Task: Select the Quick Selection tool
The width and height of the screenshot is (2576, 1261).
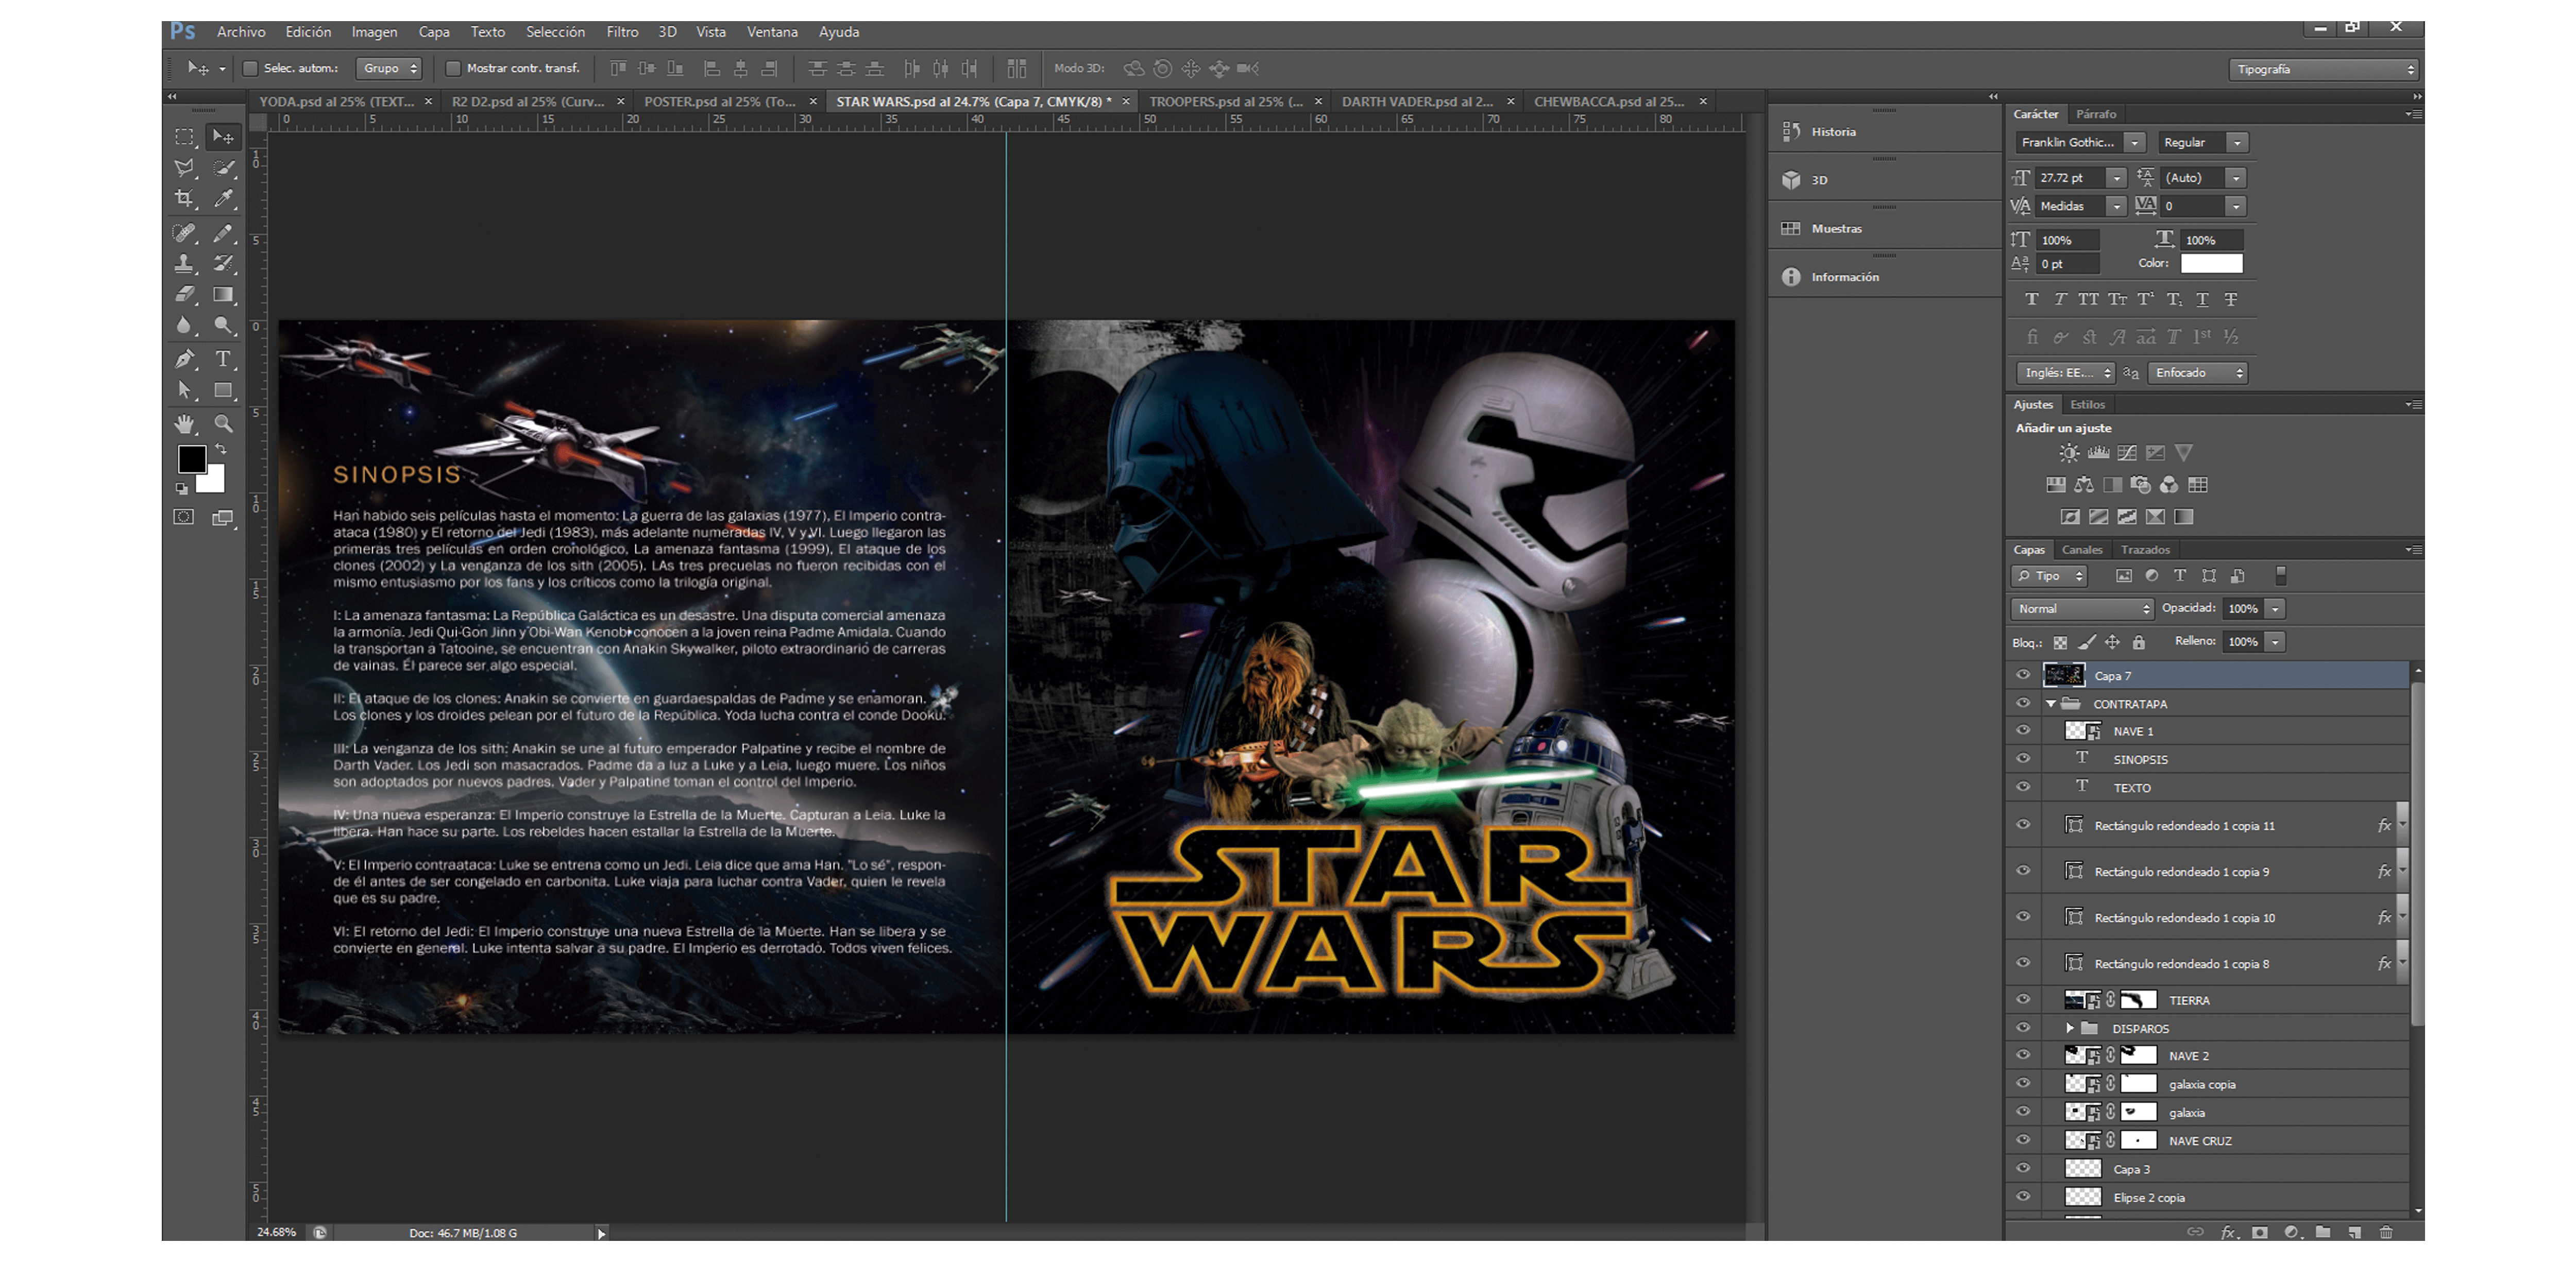Action: [x=224, y=168]
